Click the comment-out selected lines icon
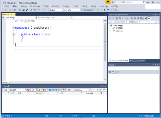The height and width of the screenshot is (118, 161). (x=31, y=10)
